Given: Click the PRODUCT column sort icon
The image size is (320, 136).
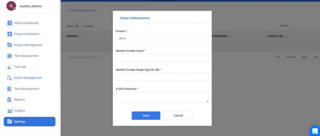Looking at the screenshot, I should (82, 36).
